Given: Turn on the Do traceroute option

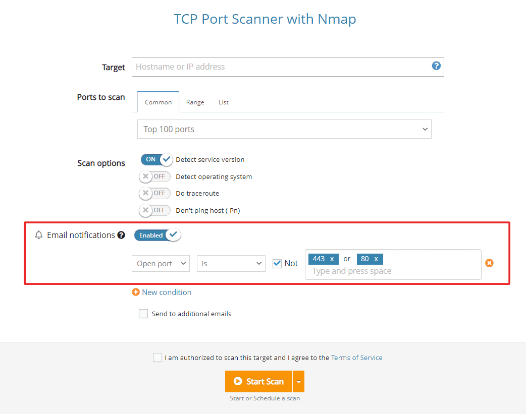Looking at the screenshot, I should pyautogui.click(x=154, y=193).
